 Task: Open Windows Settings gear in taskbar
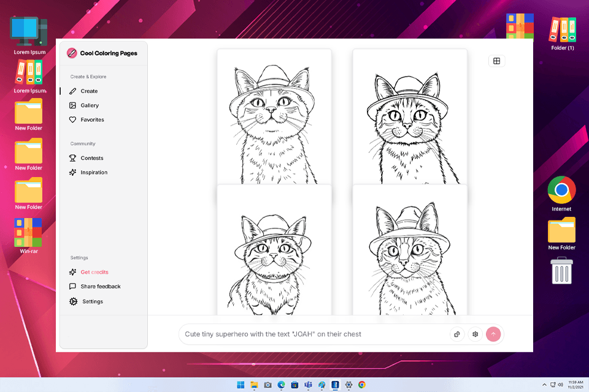pyautogui.click(x=348, y=385)
